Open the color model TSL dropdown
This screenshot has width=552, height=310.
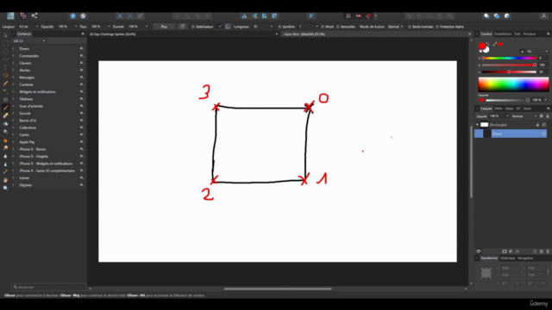click(537, 52)
